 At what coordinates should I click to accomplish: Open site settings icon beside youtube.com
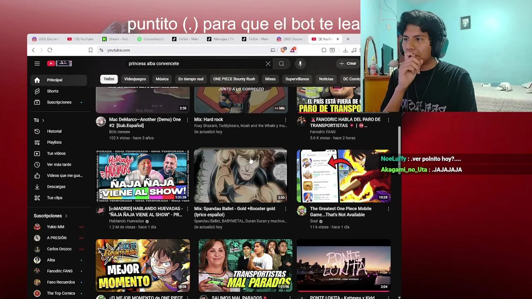pos(101,50)
